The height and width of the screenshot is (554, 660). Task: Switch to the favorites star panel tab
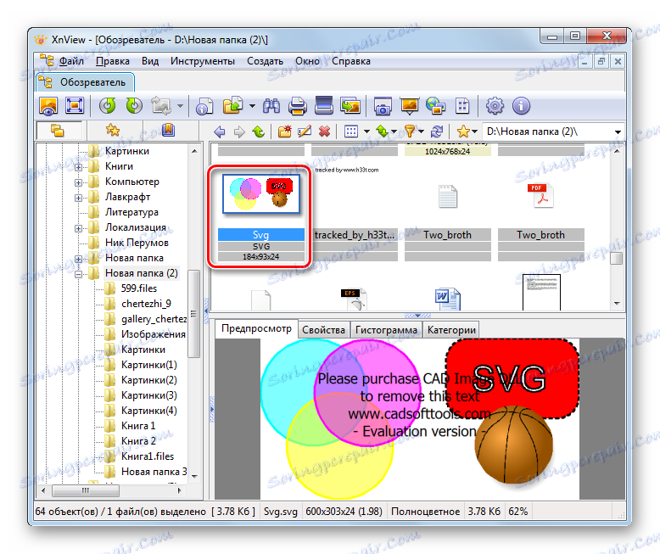(113, 130)
